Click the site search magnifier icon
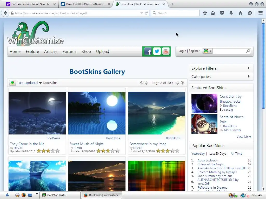Screen dimensions: 266x199 point(248,51)
